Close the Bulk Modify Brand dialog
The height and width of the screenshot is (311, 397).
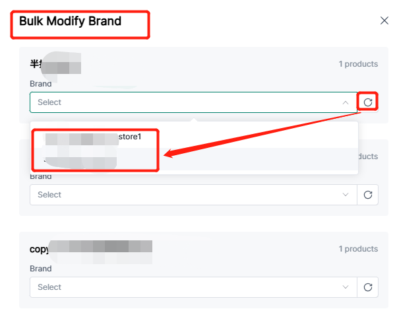point(384,20)
